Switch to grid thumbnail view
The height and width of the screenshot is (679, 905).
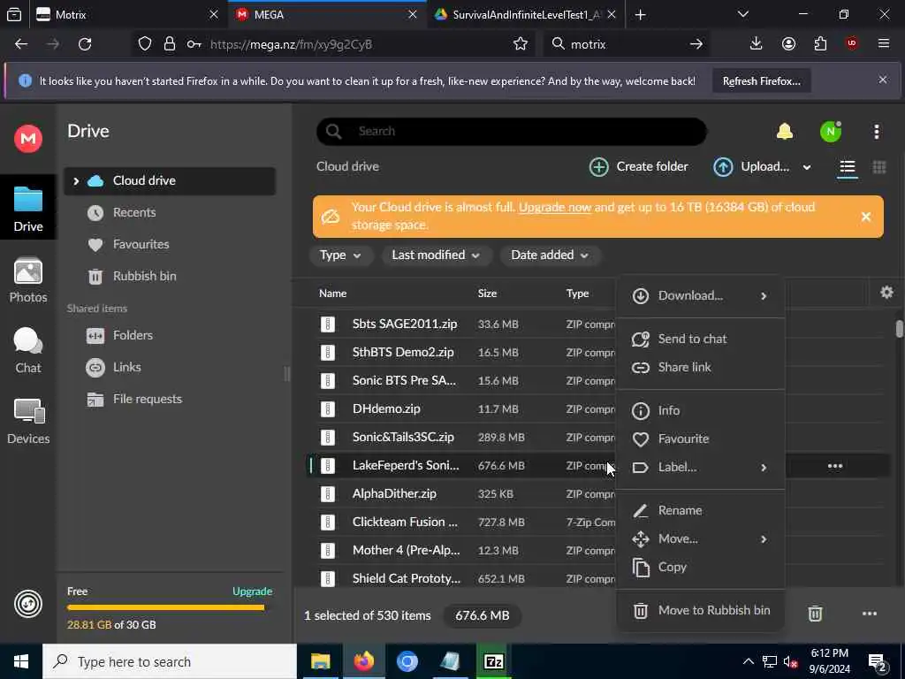click(x=879, y=167)
